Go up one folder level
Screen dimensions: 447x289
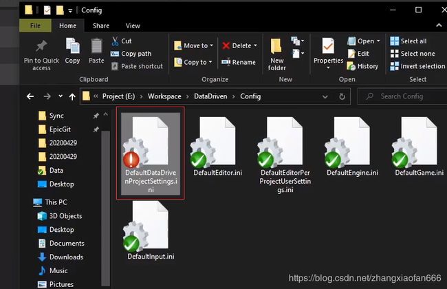click(x=72, y=96)
